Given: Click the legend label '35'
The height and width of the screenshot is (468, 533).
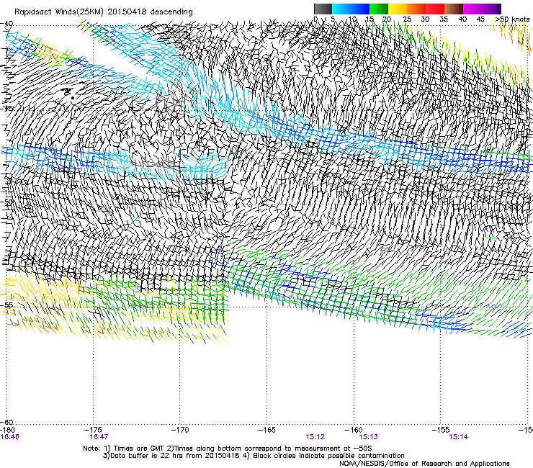Looking at the screenshot, I should 444,19.
